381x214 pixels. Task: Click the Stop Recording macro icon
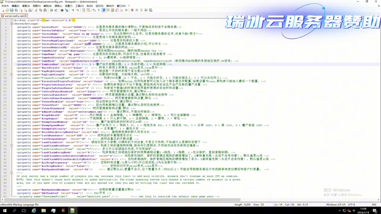(137, 10)
